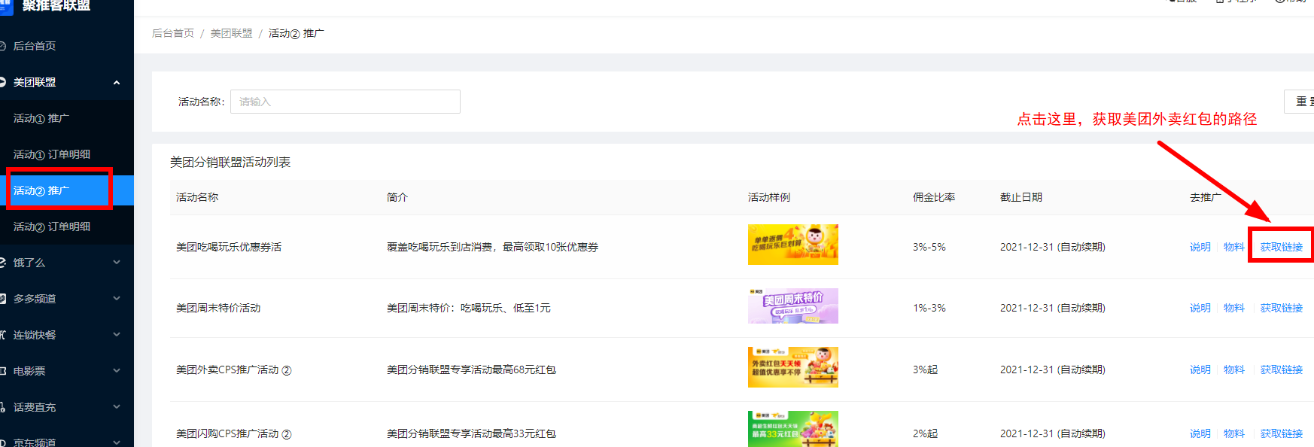
Task: Open 物料 for 美团外卖CPS推广活动
Action: pos(1234,369)
